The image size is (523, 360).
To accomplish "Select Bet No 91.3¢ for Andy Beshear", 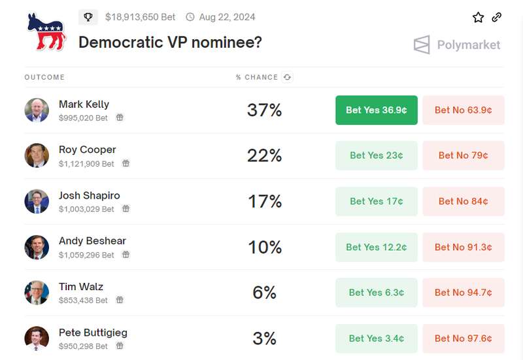I will tap(464, 247).
